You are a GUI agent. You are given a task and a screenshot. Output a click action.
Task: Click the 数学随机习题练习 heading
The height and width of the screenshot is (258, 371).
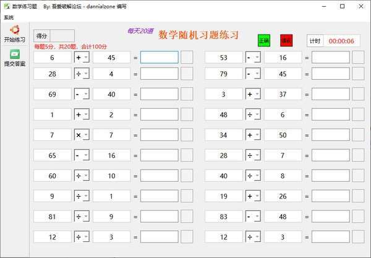pos(198,35)
